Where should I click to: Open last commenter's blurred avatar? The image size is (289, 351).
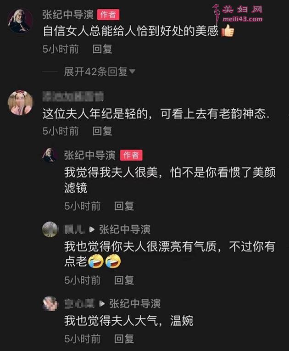tap(50, 303)
